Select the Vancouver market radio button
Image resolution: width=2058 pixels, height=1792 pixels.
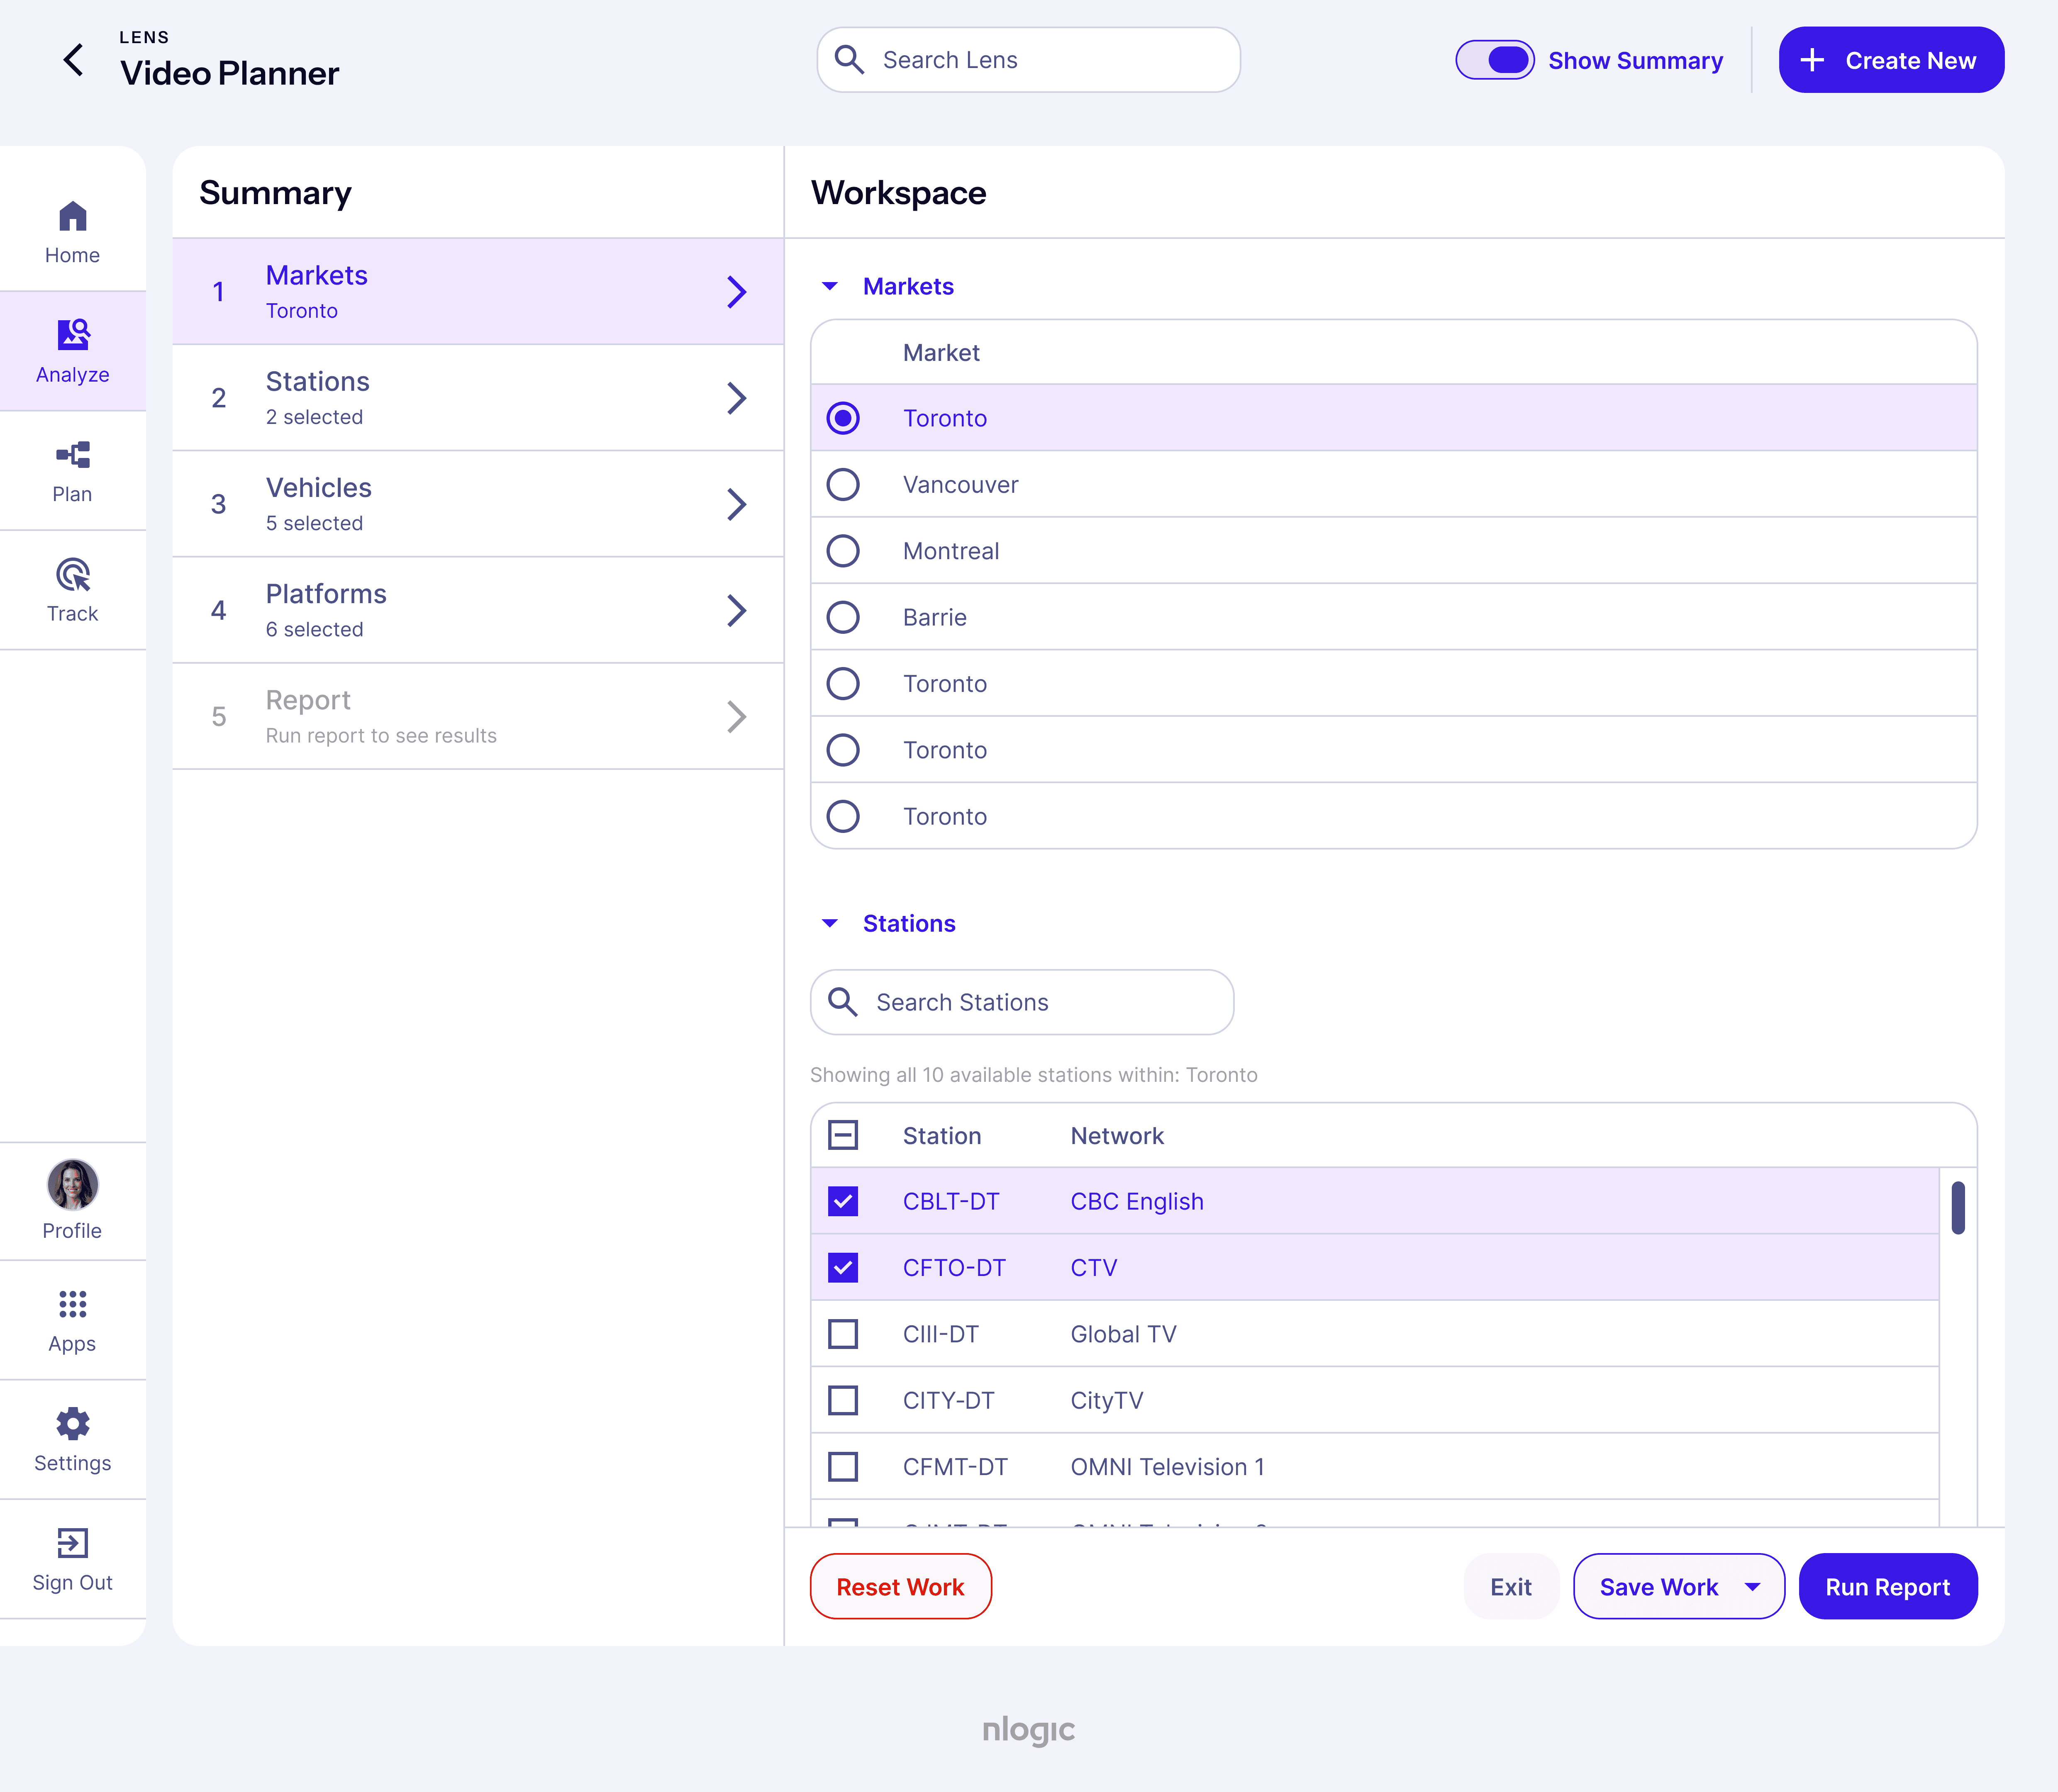point(843,485)
